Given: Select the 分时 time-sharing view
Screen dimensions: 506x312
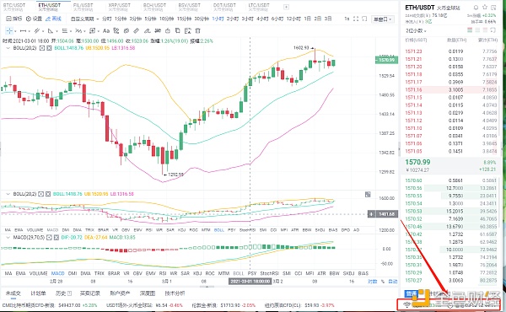Looking at the screenshot, I should (x=107, y=19).
